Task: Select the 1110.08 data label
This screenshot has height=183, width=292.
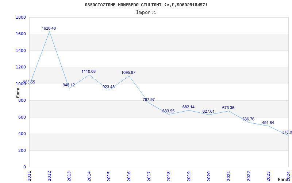Action: coord(88,71)
